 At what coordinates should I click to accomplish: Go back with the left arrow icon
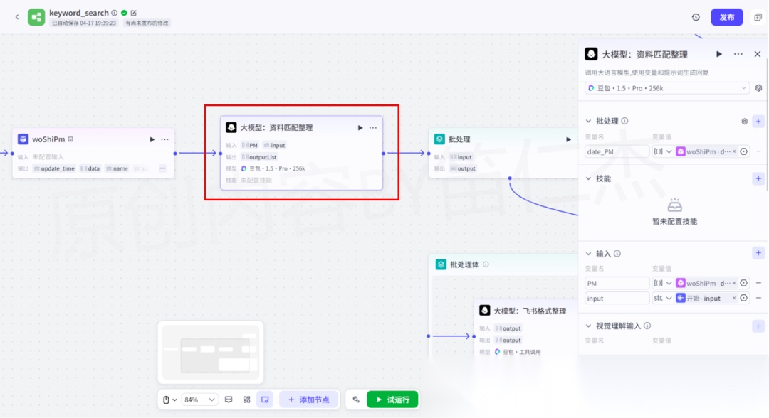[16, 17]
